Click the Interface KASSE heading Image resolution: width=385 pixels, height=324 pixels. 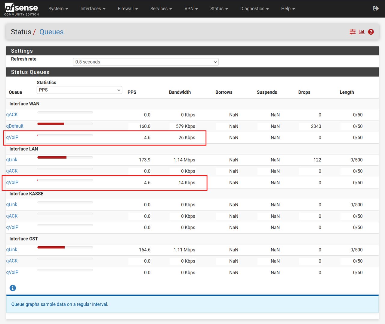tap(26, 194)
